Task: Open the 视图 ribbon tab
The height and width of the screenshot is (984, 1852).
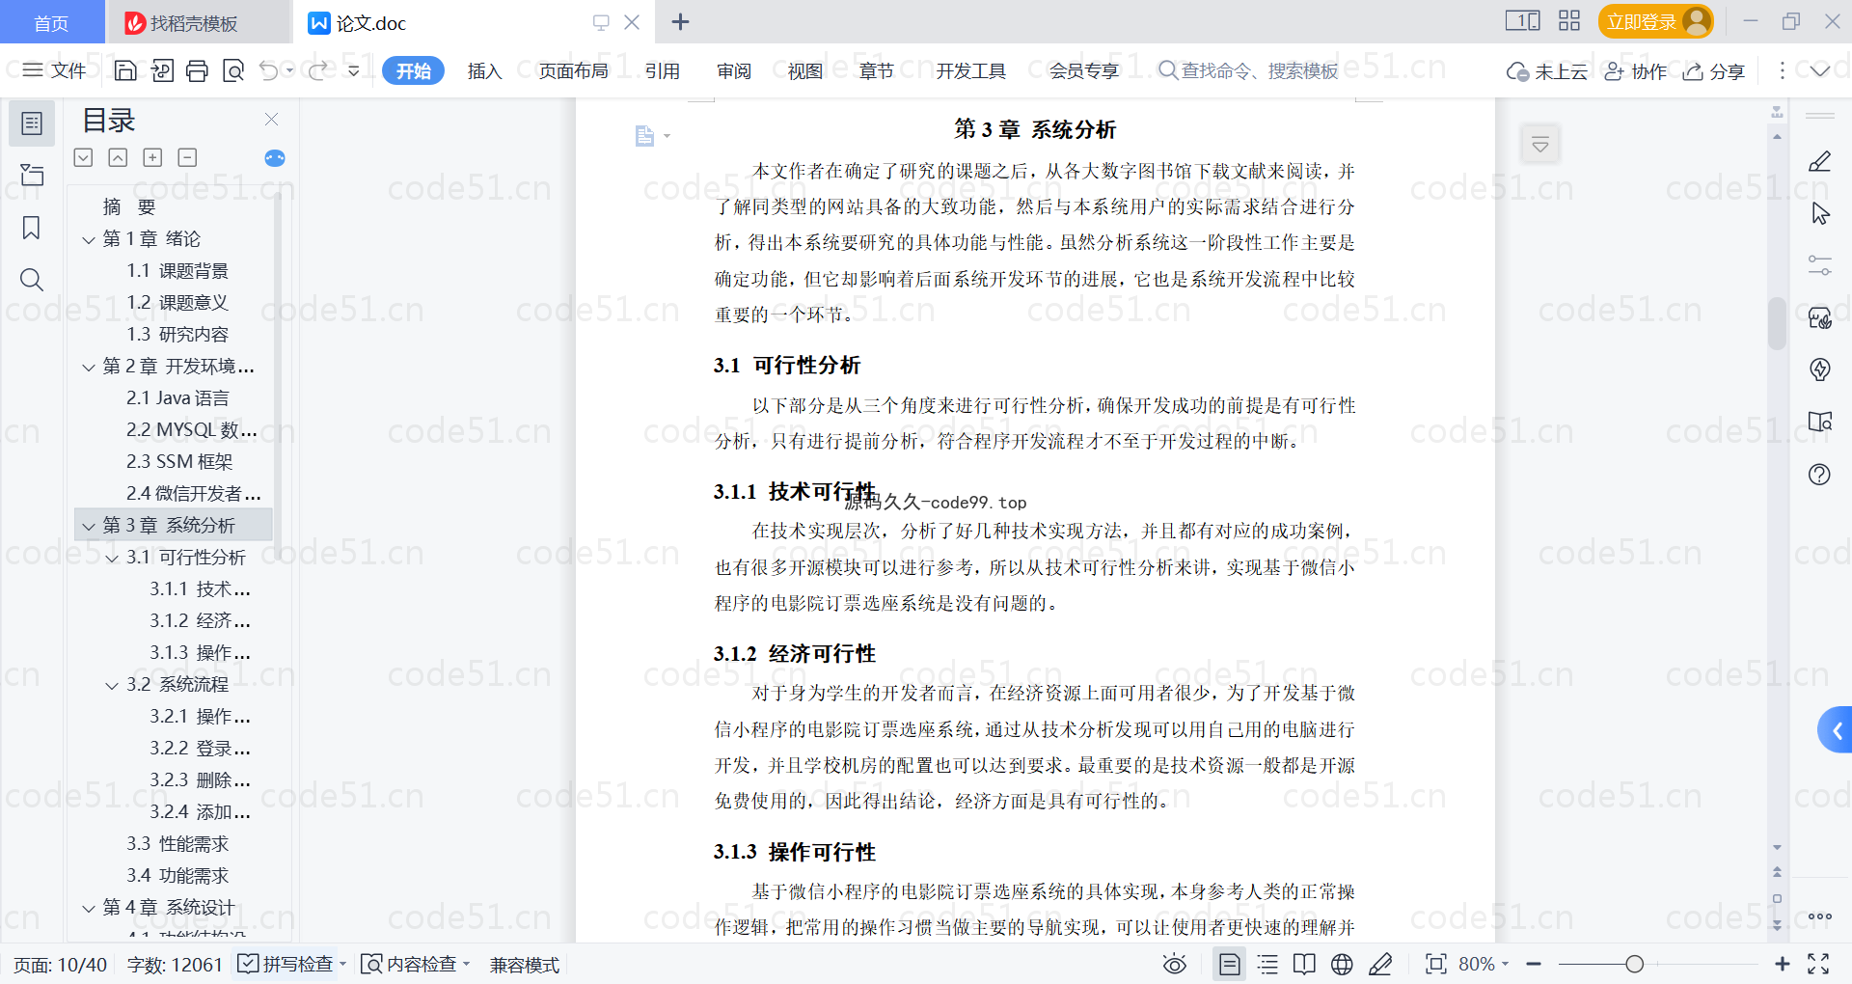Action: [805, 70]
